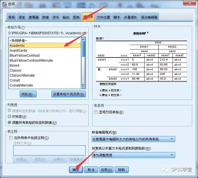The image size is (198, 178).
Task: Select Boxed table look
Action: [45, 65]
